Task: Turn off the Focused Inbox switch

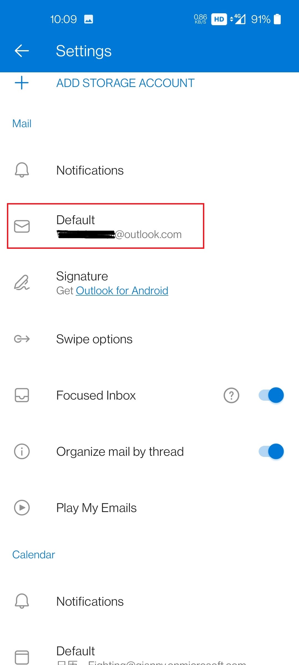Action: (x=271, y=395)
